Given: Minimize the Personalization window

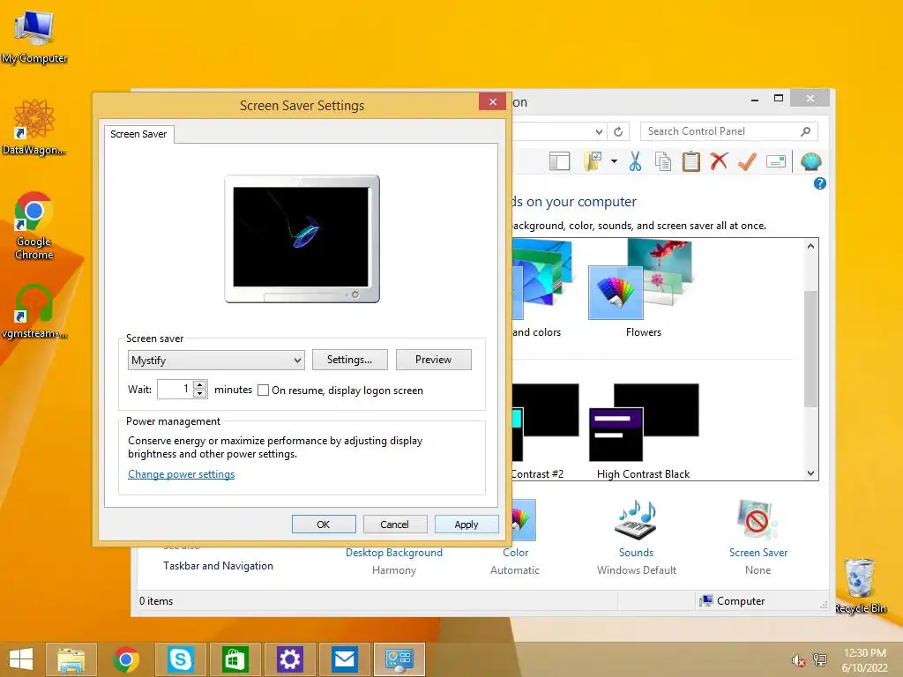Looking at the screenshot, I should point(755,100).
